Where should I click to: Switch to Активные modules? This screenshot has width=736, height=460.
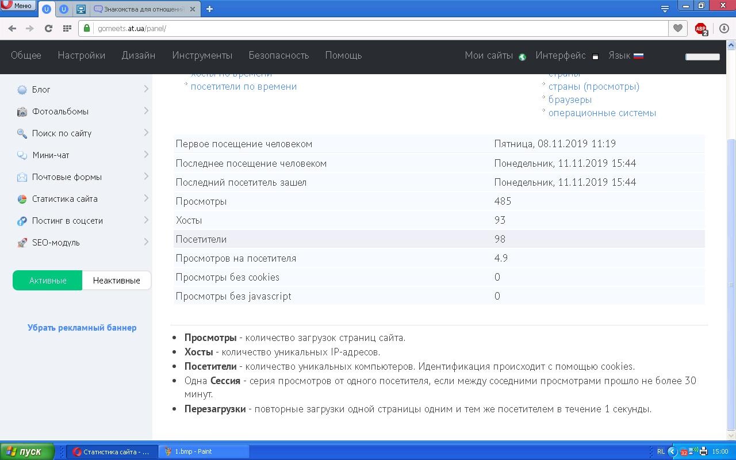(x=48, y=281)
